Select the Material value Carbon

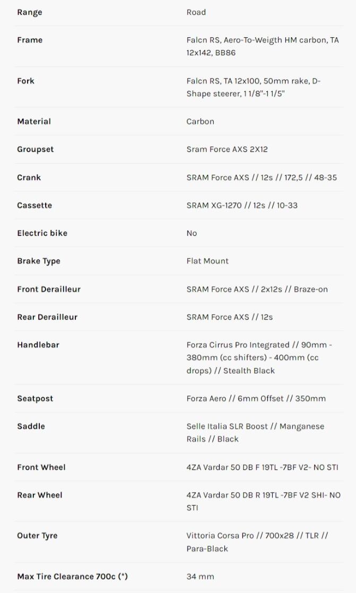click(x=200, y=121)
